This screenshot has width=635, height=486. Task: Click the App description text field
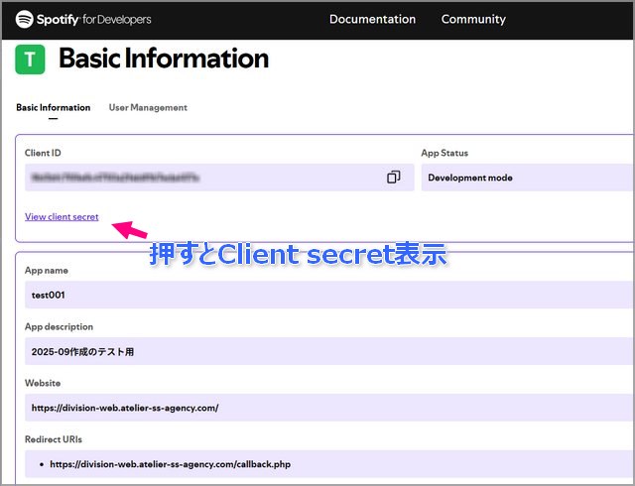(327, 351)
